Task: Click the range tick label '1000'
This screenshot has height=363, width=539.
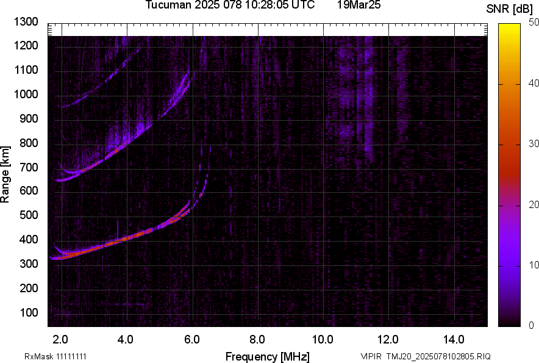Action: tap(26, 95)
